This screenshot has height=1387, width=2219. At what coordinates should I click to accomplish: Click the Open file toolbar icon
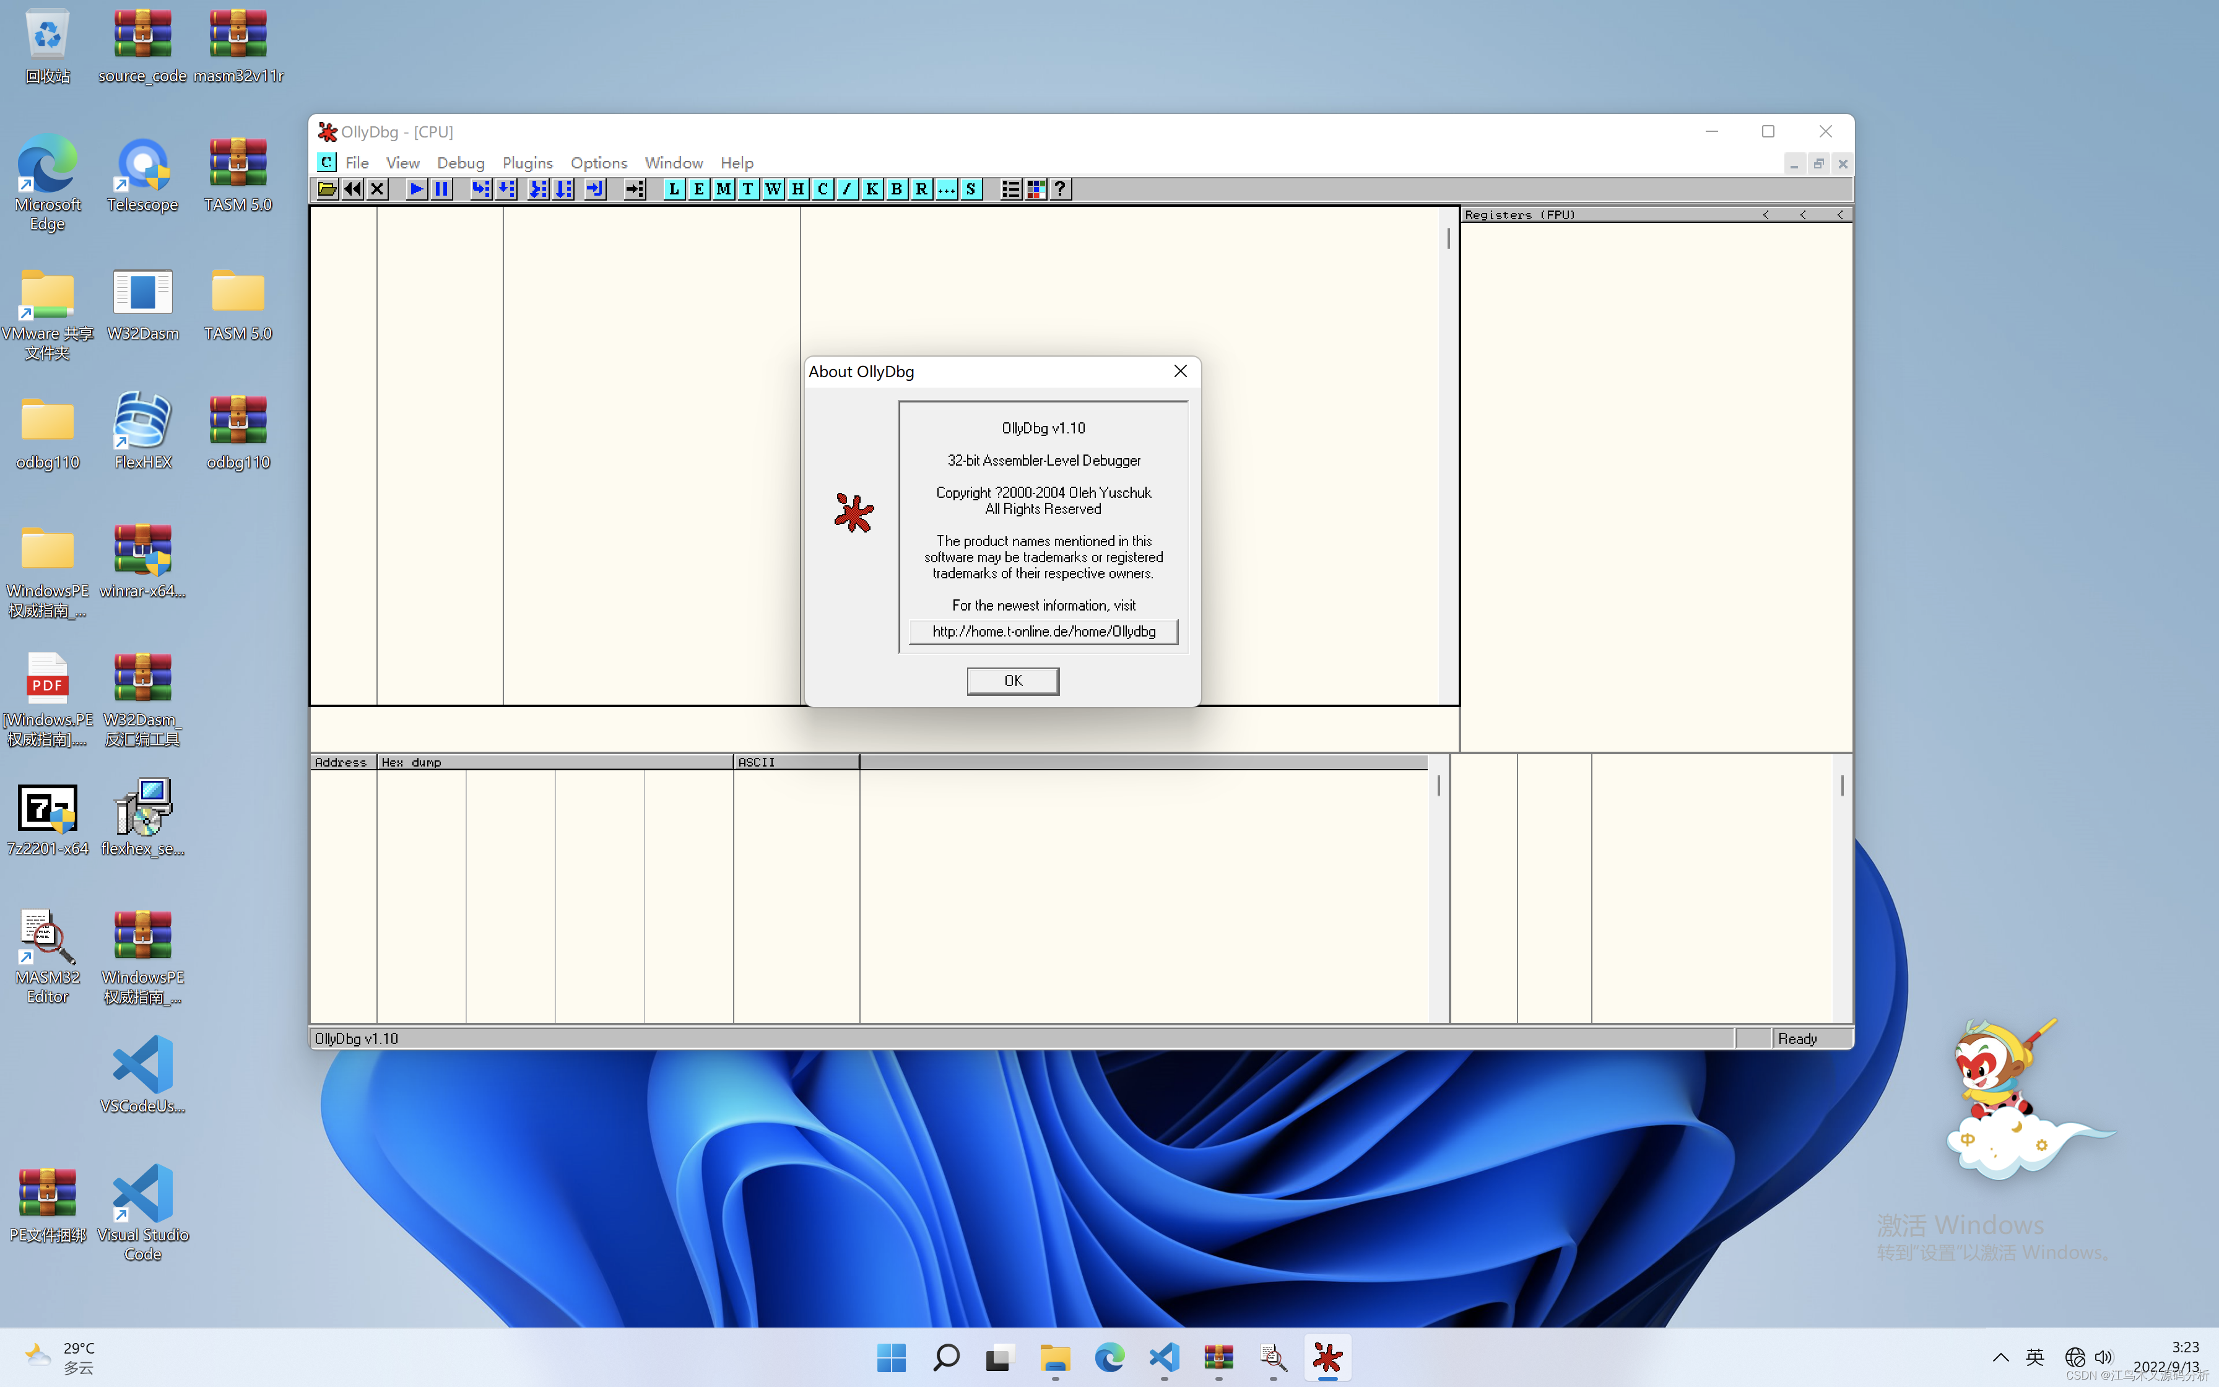326,189
